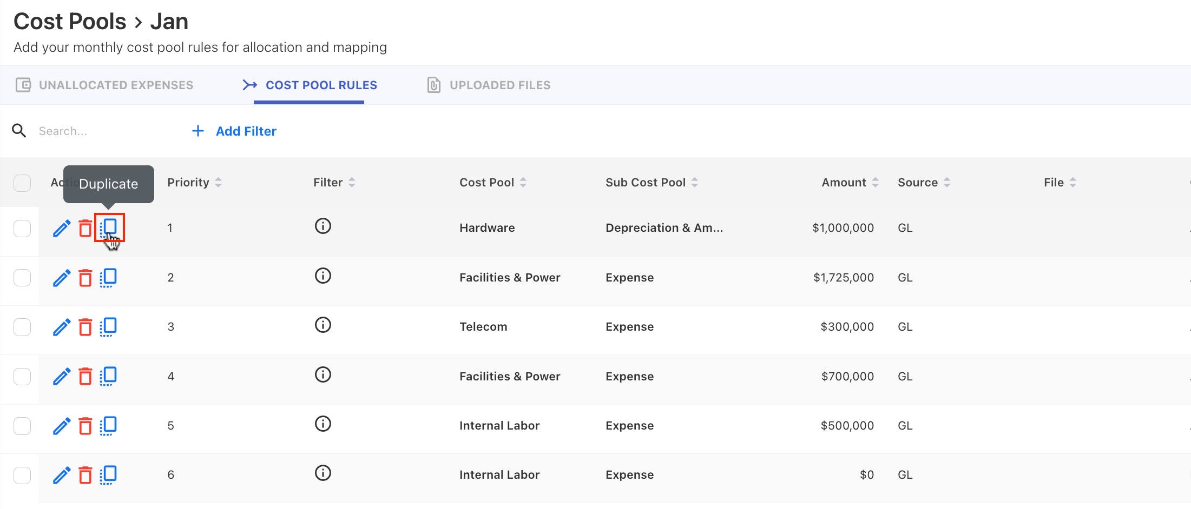
Task: Check the priority 5 row checkbox
Action: (x=22, y=426)
